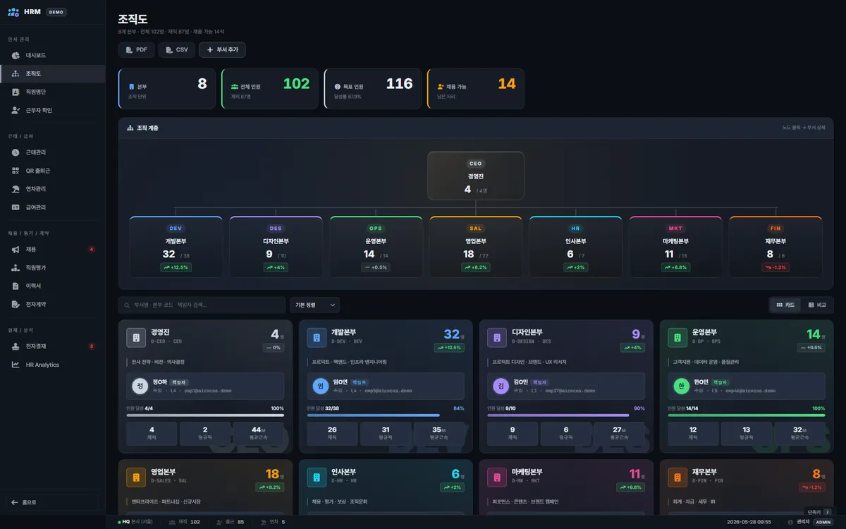Open HR Analytics chart icon
The image size is (846, 529).
click(x=16, y=365)
